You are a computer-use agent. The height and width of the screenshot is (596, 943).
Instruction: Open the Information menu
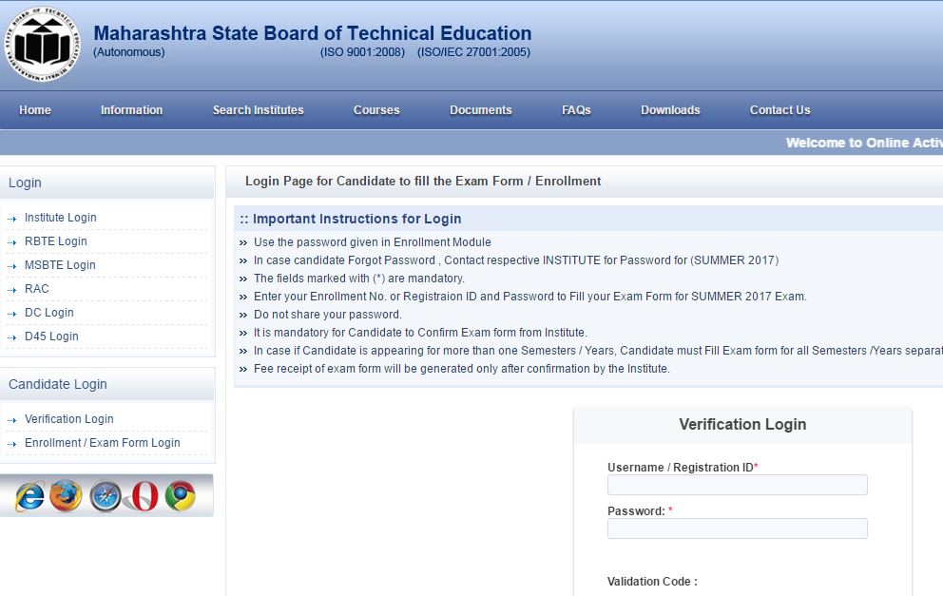[x=132, y=110]
